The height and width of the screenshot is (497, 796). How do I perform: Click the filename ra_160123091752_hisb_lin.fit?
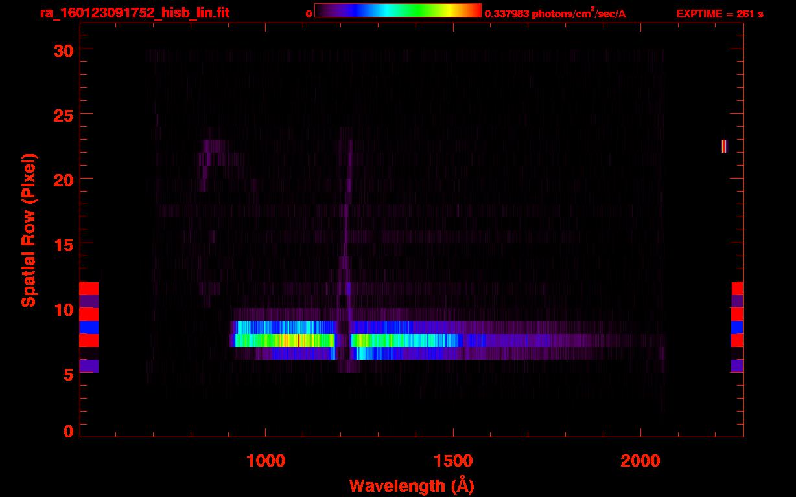coord(134,13)
